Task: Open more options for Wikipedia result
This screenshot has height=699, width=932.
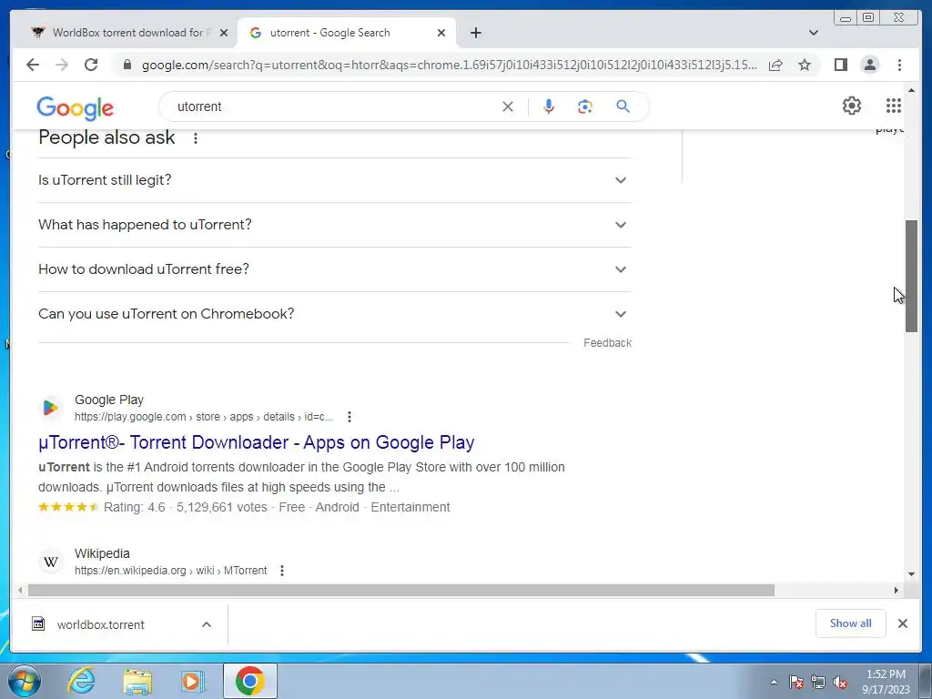Action: (x=282, y=571)
